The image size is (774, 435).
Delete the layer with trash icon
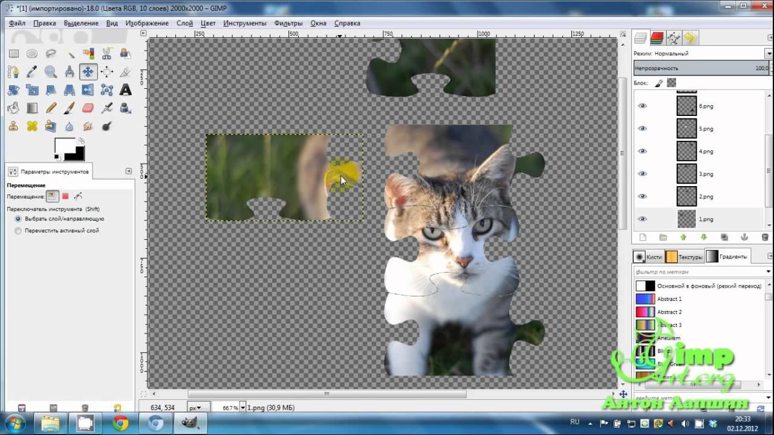click(765, 237)
